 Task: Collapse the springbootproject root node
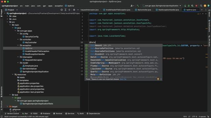point(5,13)
